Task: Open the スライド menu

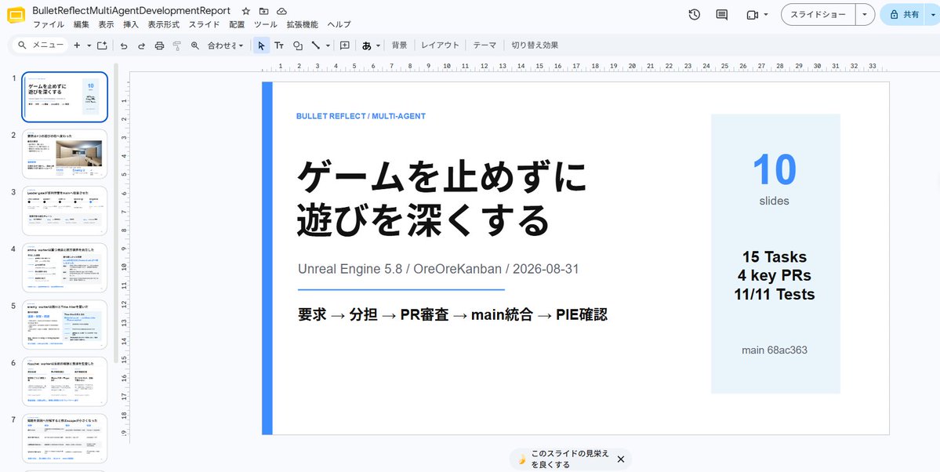Action: coord(204,24)
